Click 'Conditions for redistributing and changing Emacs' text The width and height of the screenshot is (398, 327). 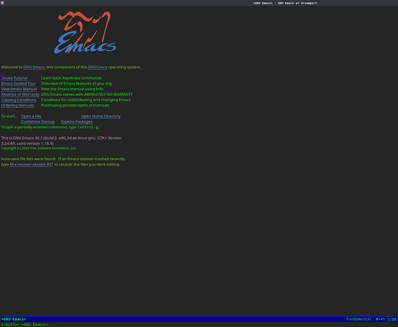point(86,100)
